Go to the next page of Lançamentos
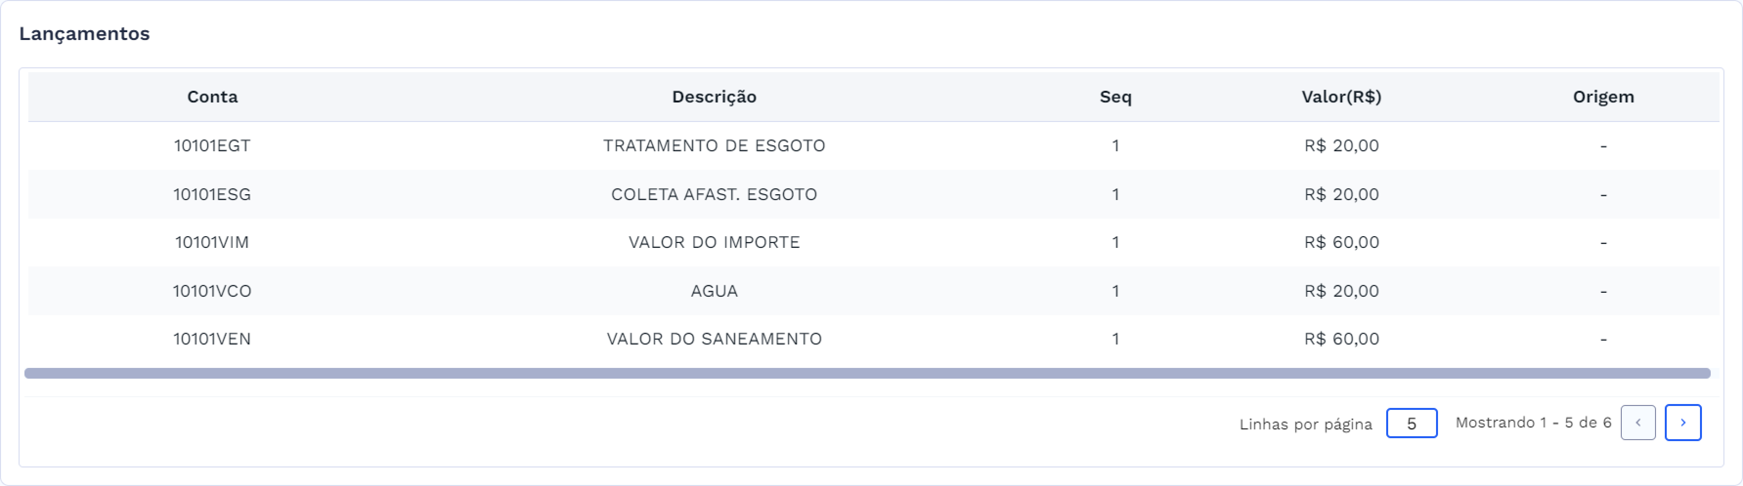 coord(1683,423)
